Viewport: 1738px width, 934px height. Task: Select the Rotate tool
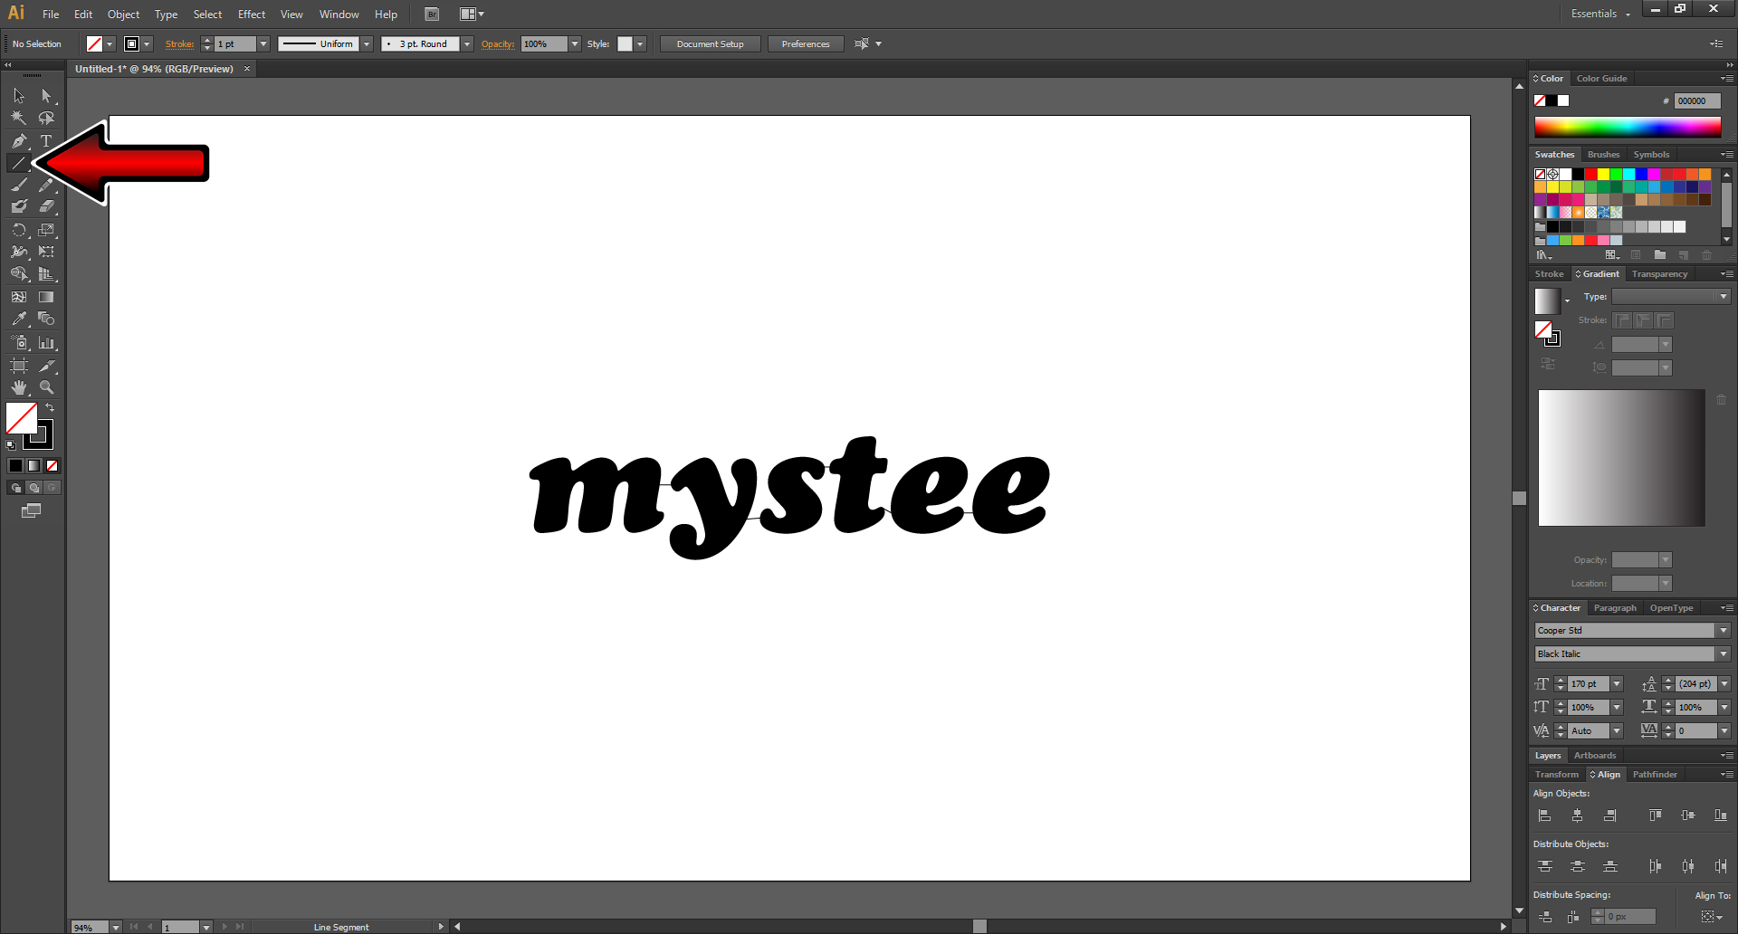click(x=19, y=230)
